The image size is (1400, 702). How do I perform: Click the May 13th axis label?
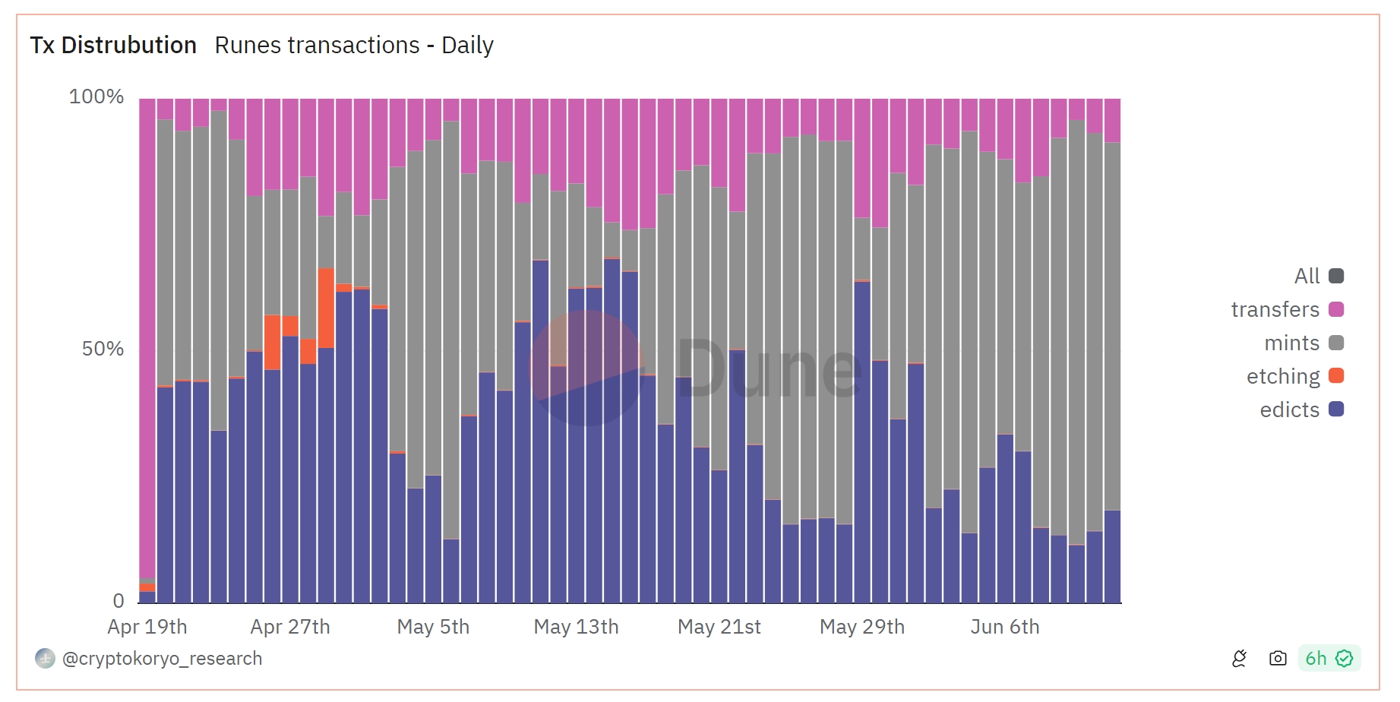click(x=576, y=627)
